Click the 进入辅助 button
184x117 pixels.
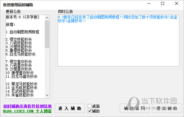tap(70, 108)
